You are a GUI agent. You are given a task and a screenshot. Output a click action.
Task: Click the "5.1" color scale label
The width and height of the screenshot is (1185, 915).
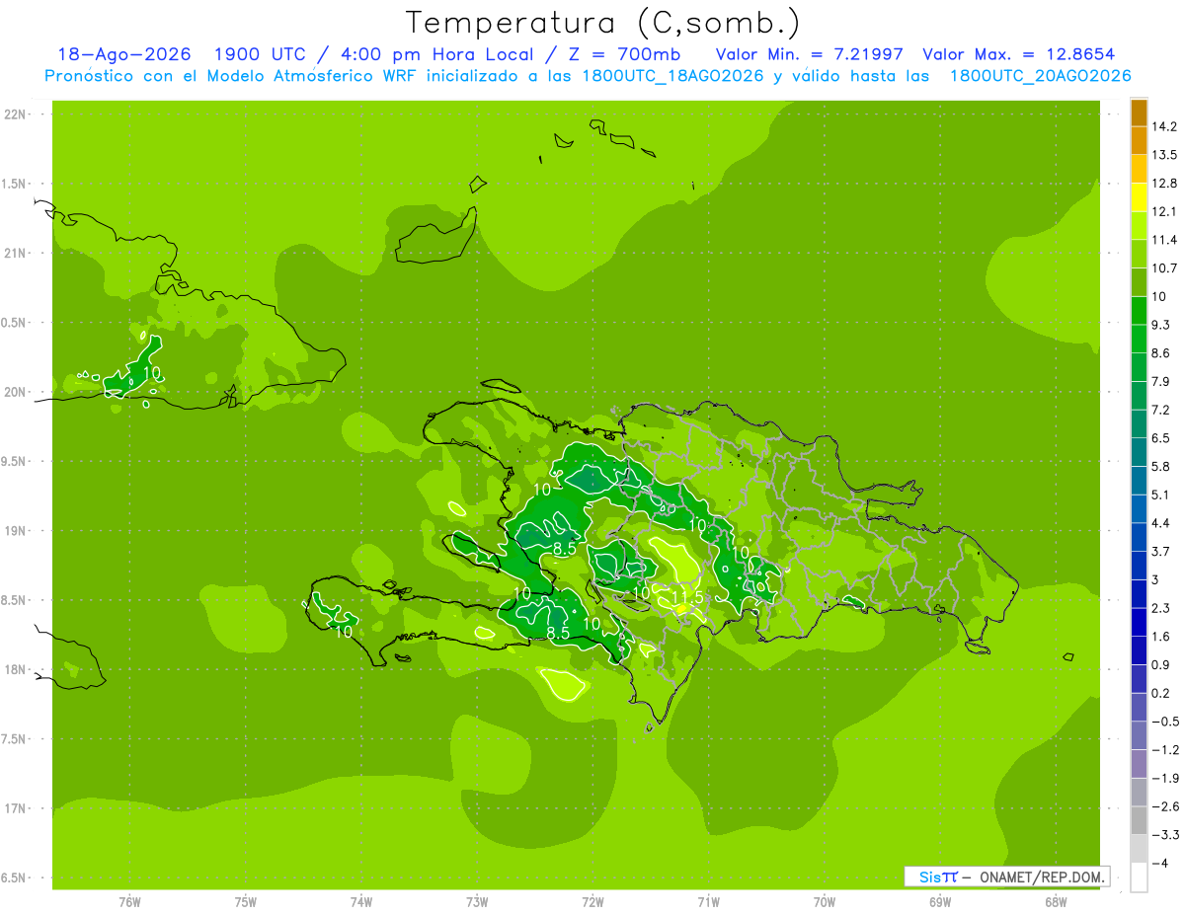1160,495
